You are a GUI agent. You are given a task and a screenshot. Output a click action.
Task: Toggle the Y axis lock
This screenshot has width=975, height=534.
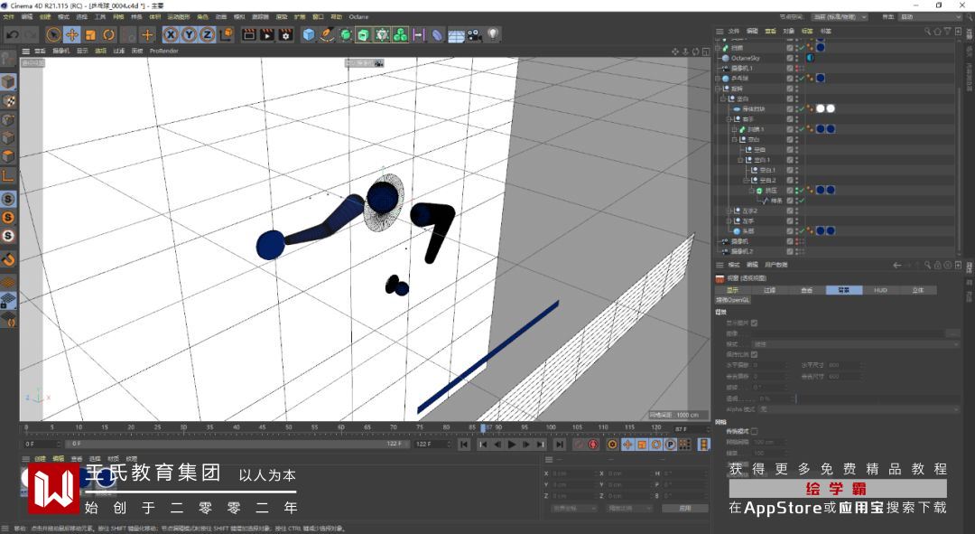pyautogui.click(x=189, y=35)
